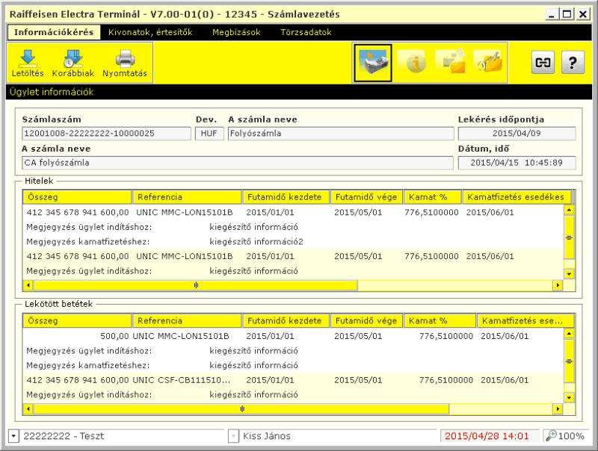Click 'kiegészítő információ2' note text

[x=256, y=242]
